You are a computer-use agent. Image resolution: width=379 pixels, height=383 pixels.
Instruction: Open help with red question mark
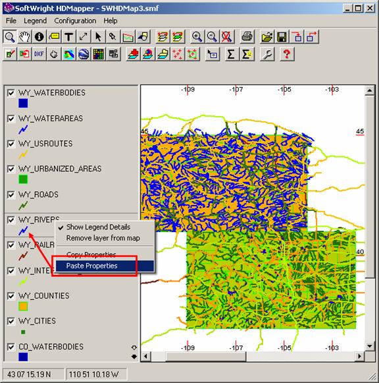(x=287, y=54)
